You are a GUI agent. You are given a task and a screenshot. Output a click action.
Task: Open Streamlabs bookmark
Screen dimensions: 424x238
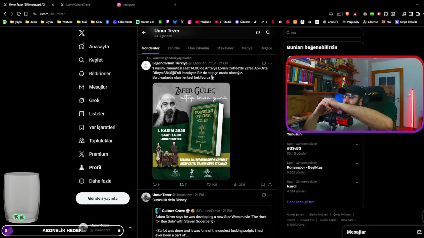point(145,22)
